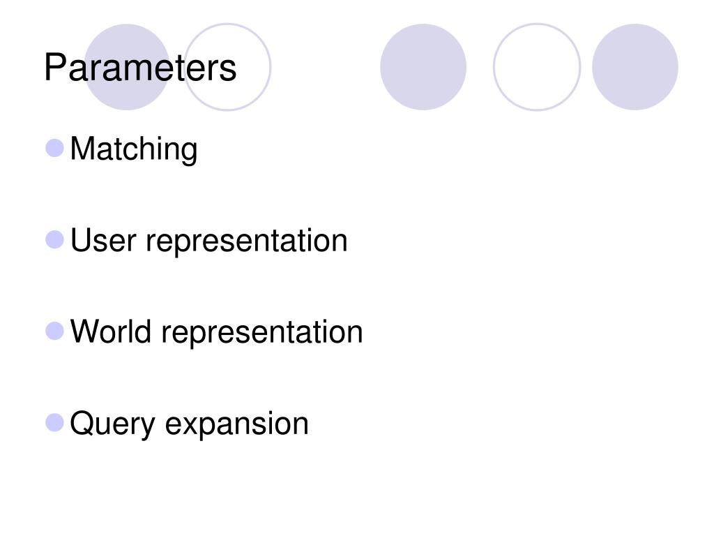Select the capital "M" in Matching

point(82,148)
